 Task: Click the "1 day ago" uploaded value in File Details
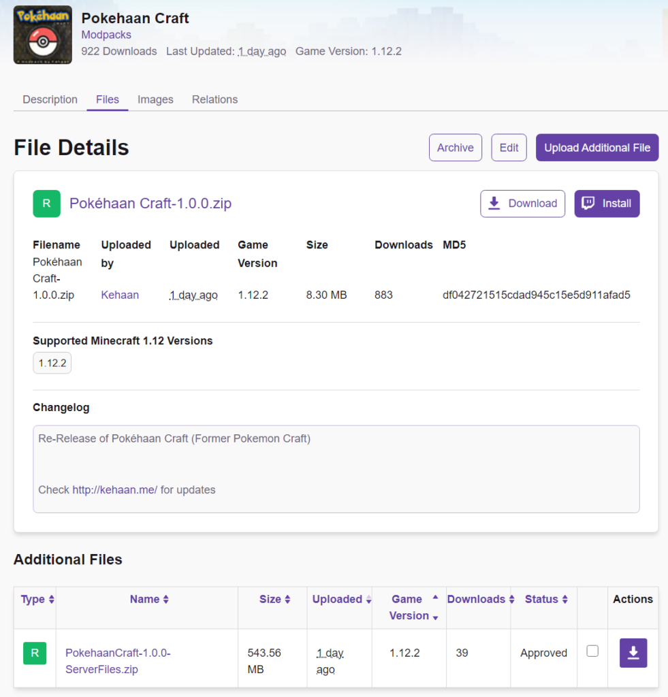(193, 295)
